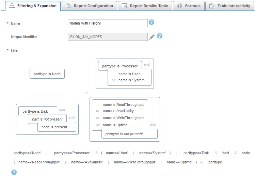255x176 pixels.
Task: Click the 'name is ReadThroughput' condition
Action: point(123,105)
